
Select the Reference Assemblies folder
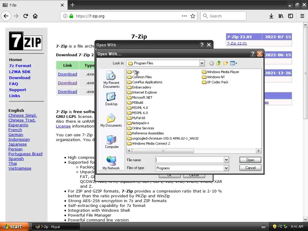146,133
